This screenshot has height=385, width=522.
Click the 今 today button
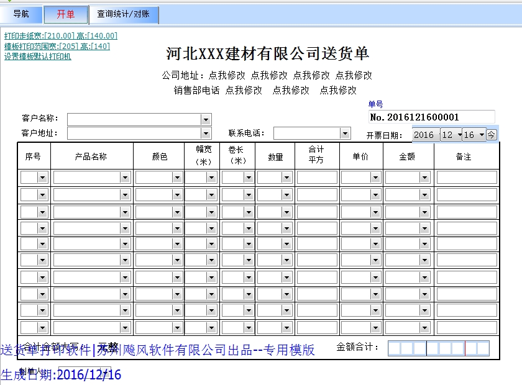[491, 135]
